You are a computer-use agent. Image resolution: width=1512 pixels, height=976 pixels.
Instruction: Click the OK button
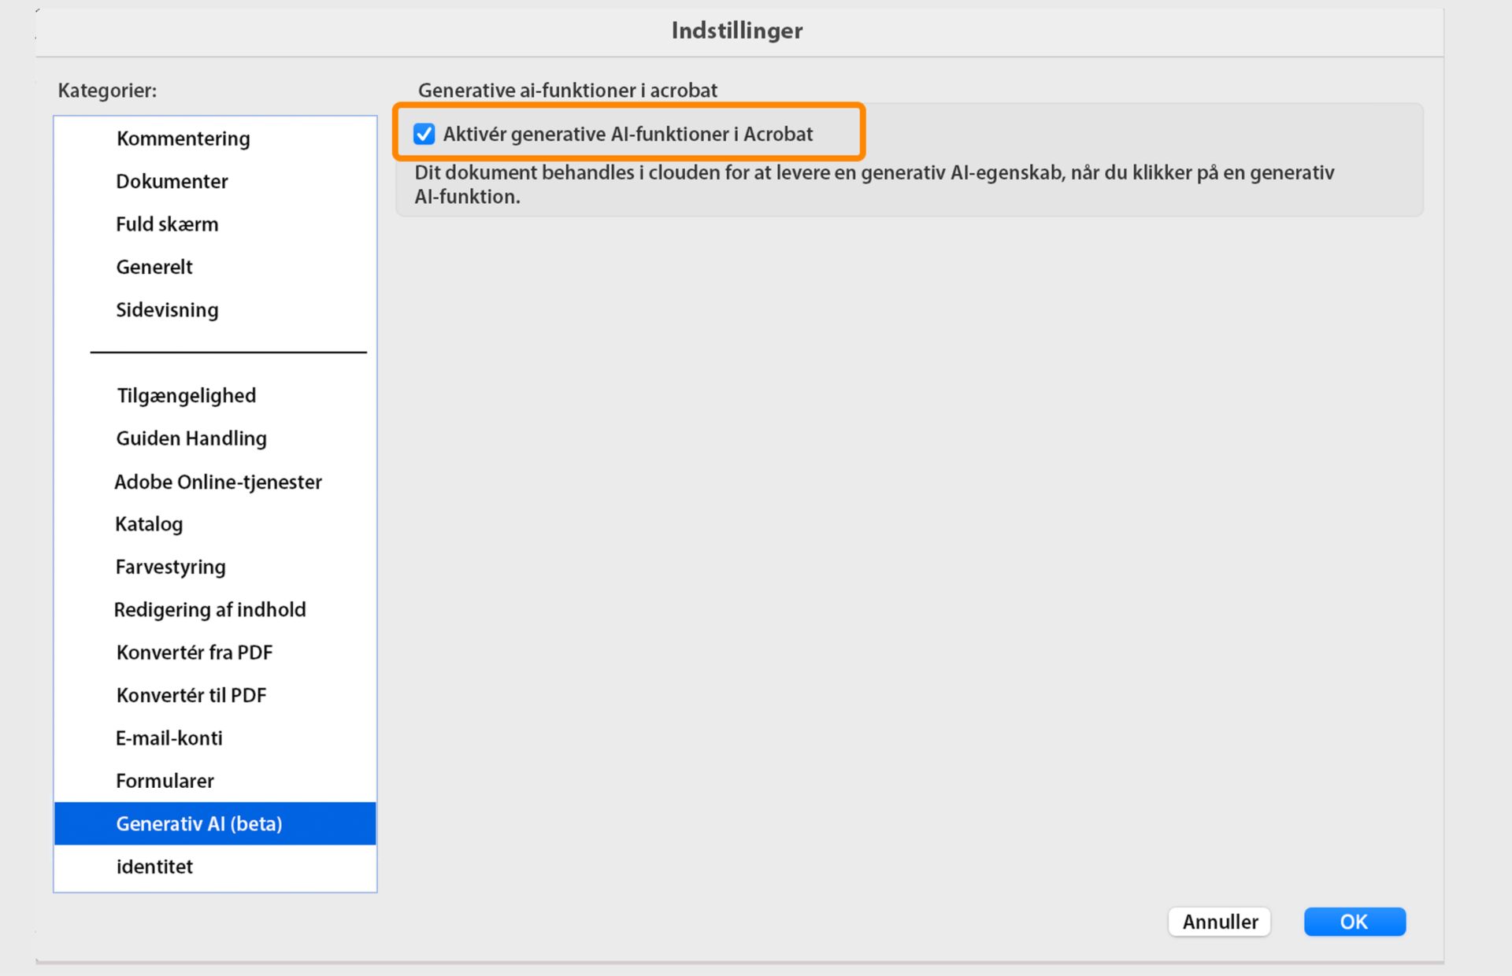[1354, 922]
